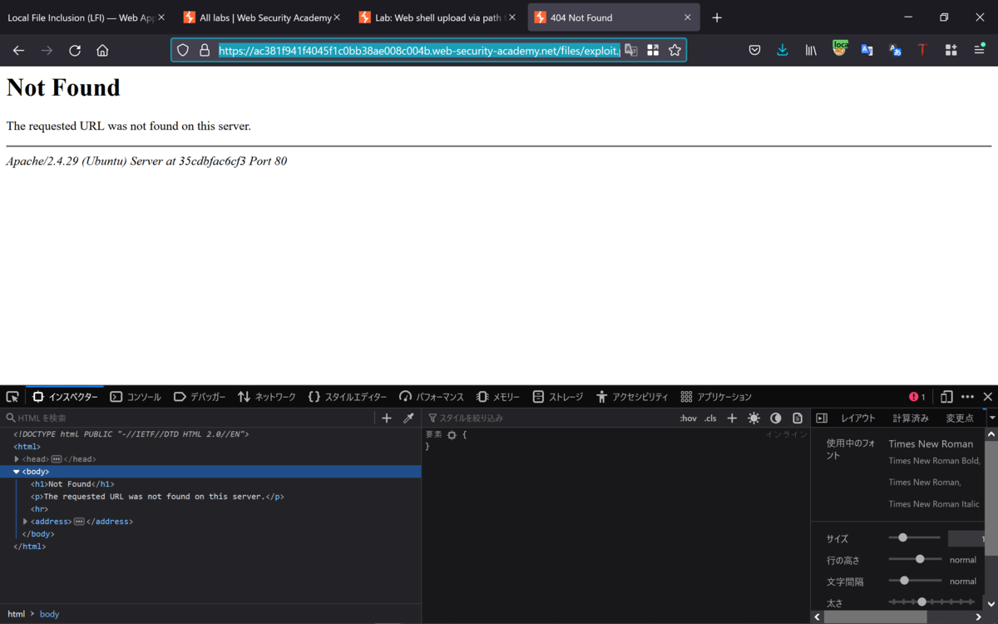
Task: Open the 計算済み sidebar tab
Action: click(911, 418)
